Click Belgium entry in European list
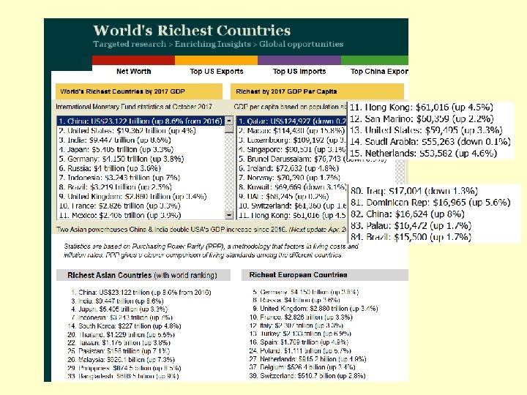The height and width of the screenshot is (395, 527). [302, 367]
